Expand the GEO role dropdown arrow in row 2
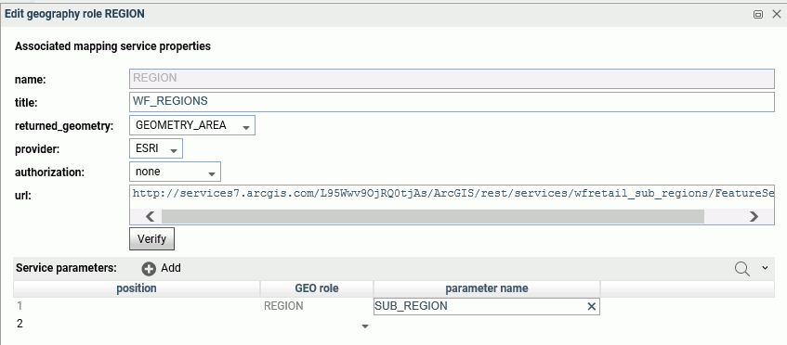This screenshot has width=787, height=345. click(365, 326)
